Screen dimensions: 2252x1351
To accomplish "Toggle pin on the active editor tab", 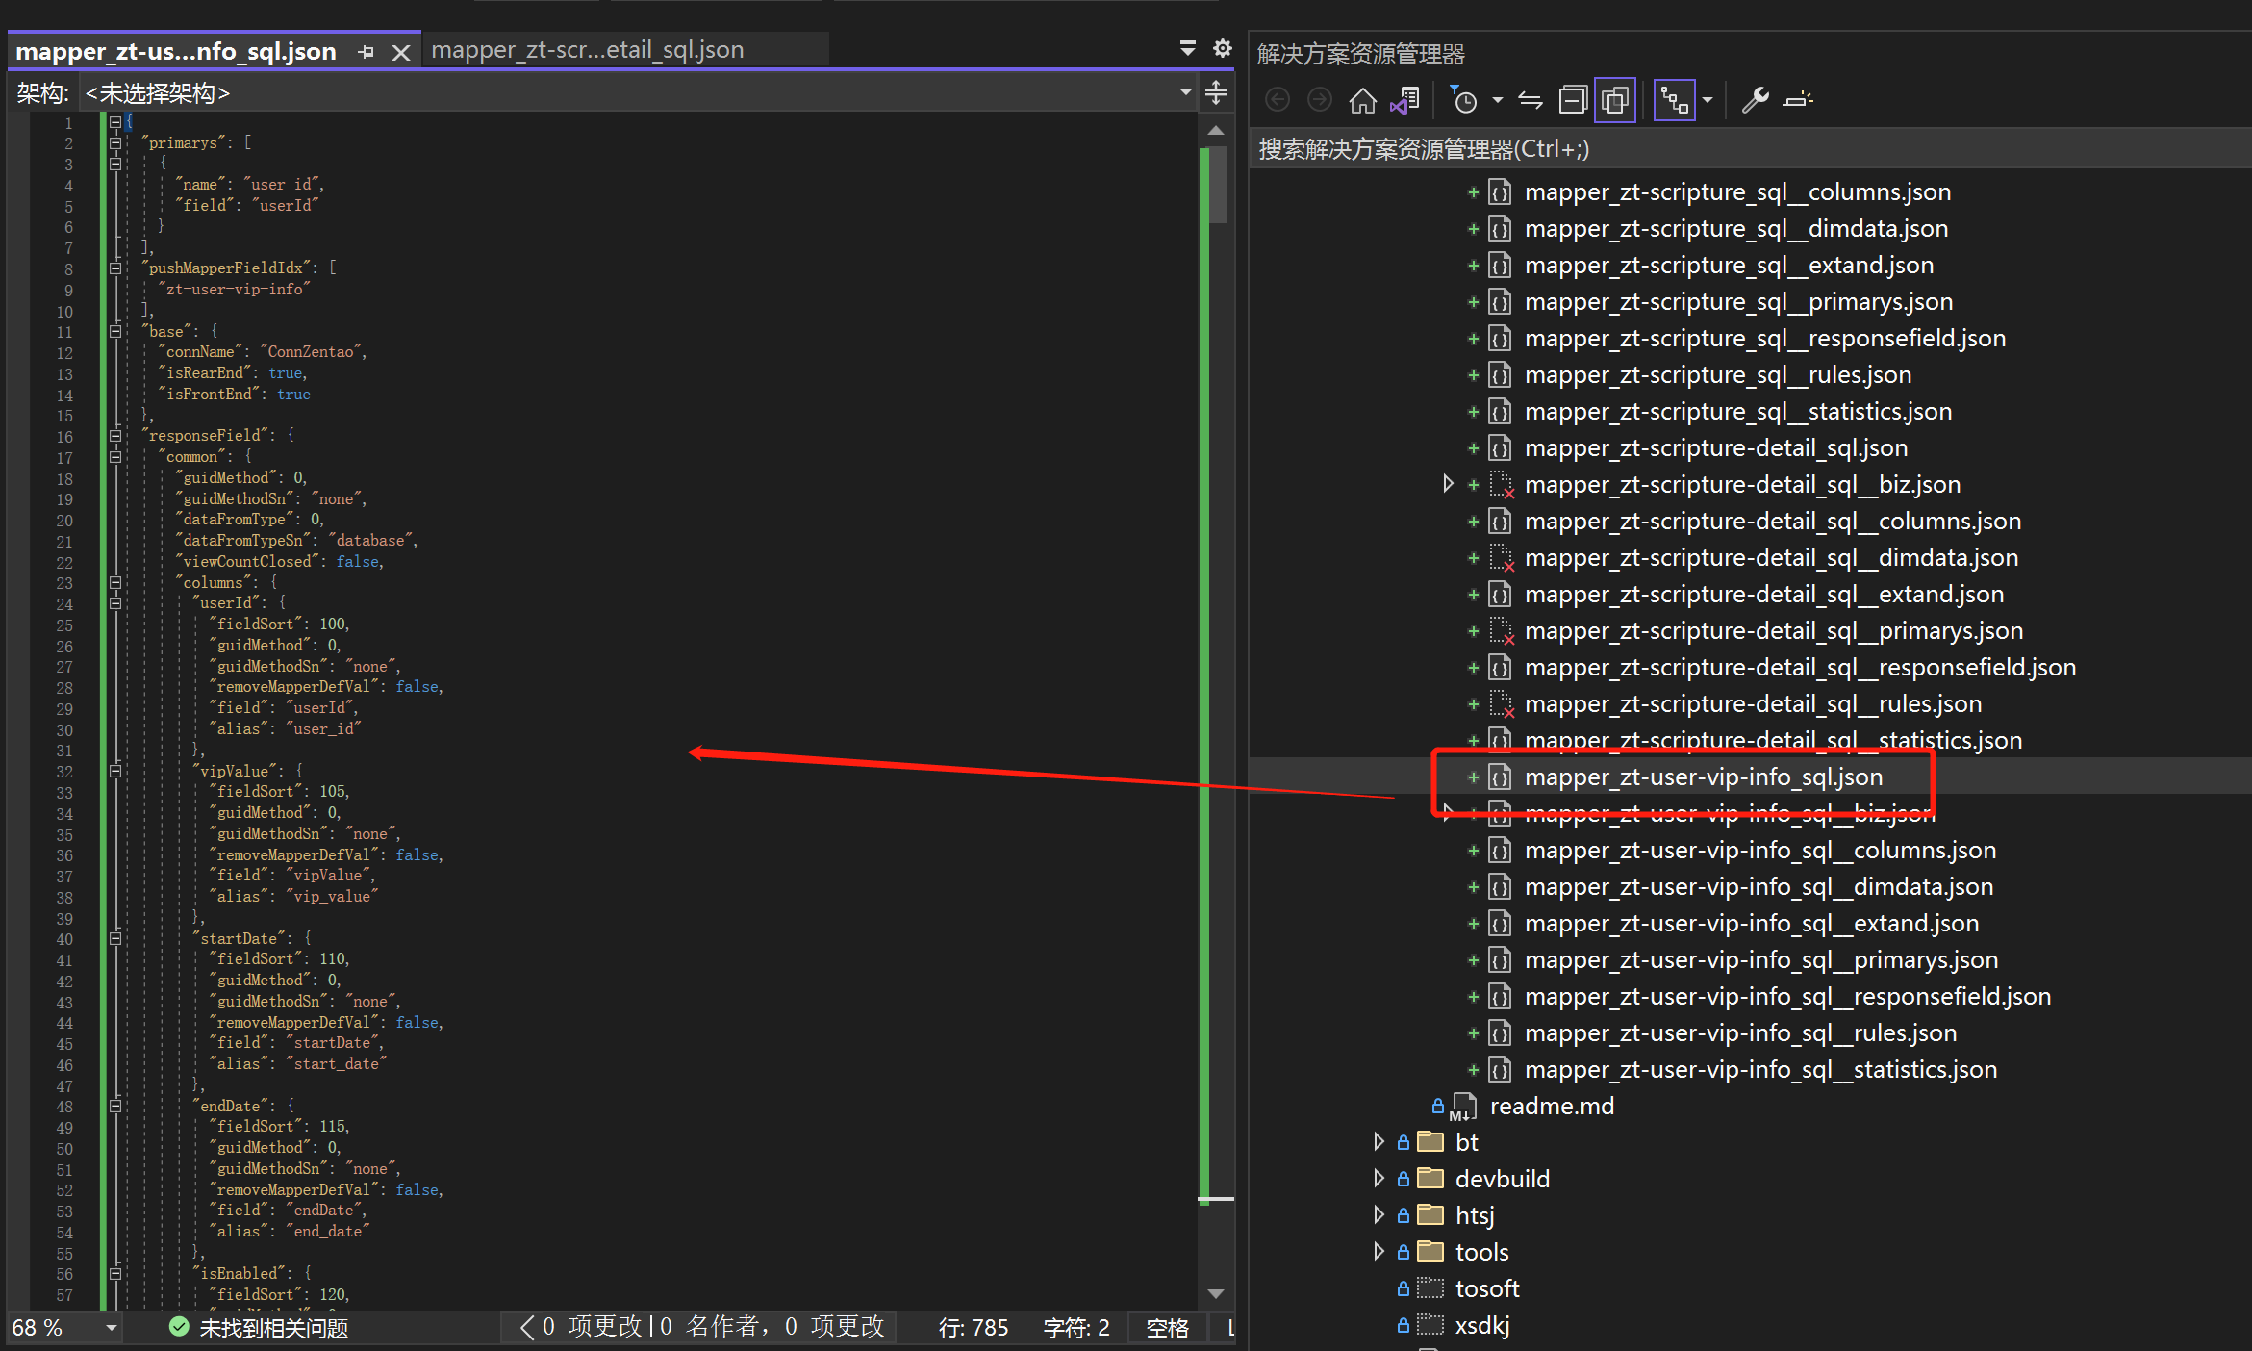I will point(366,52).
